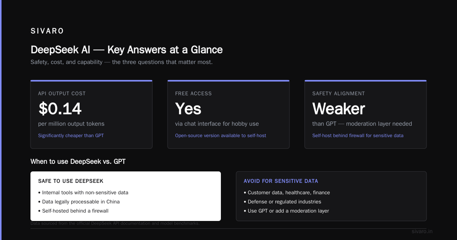Select the DeepSeek AI Key Answers headline
This screenshot has height=240, width=457.
tap(126, 50)
